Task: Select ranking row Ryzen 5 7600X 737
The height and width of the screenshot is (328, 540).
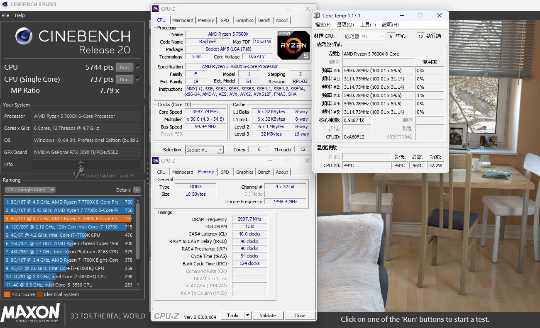Action: pyautogui.click(x=69, y=219)
